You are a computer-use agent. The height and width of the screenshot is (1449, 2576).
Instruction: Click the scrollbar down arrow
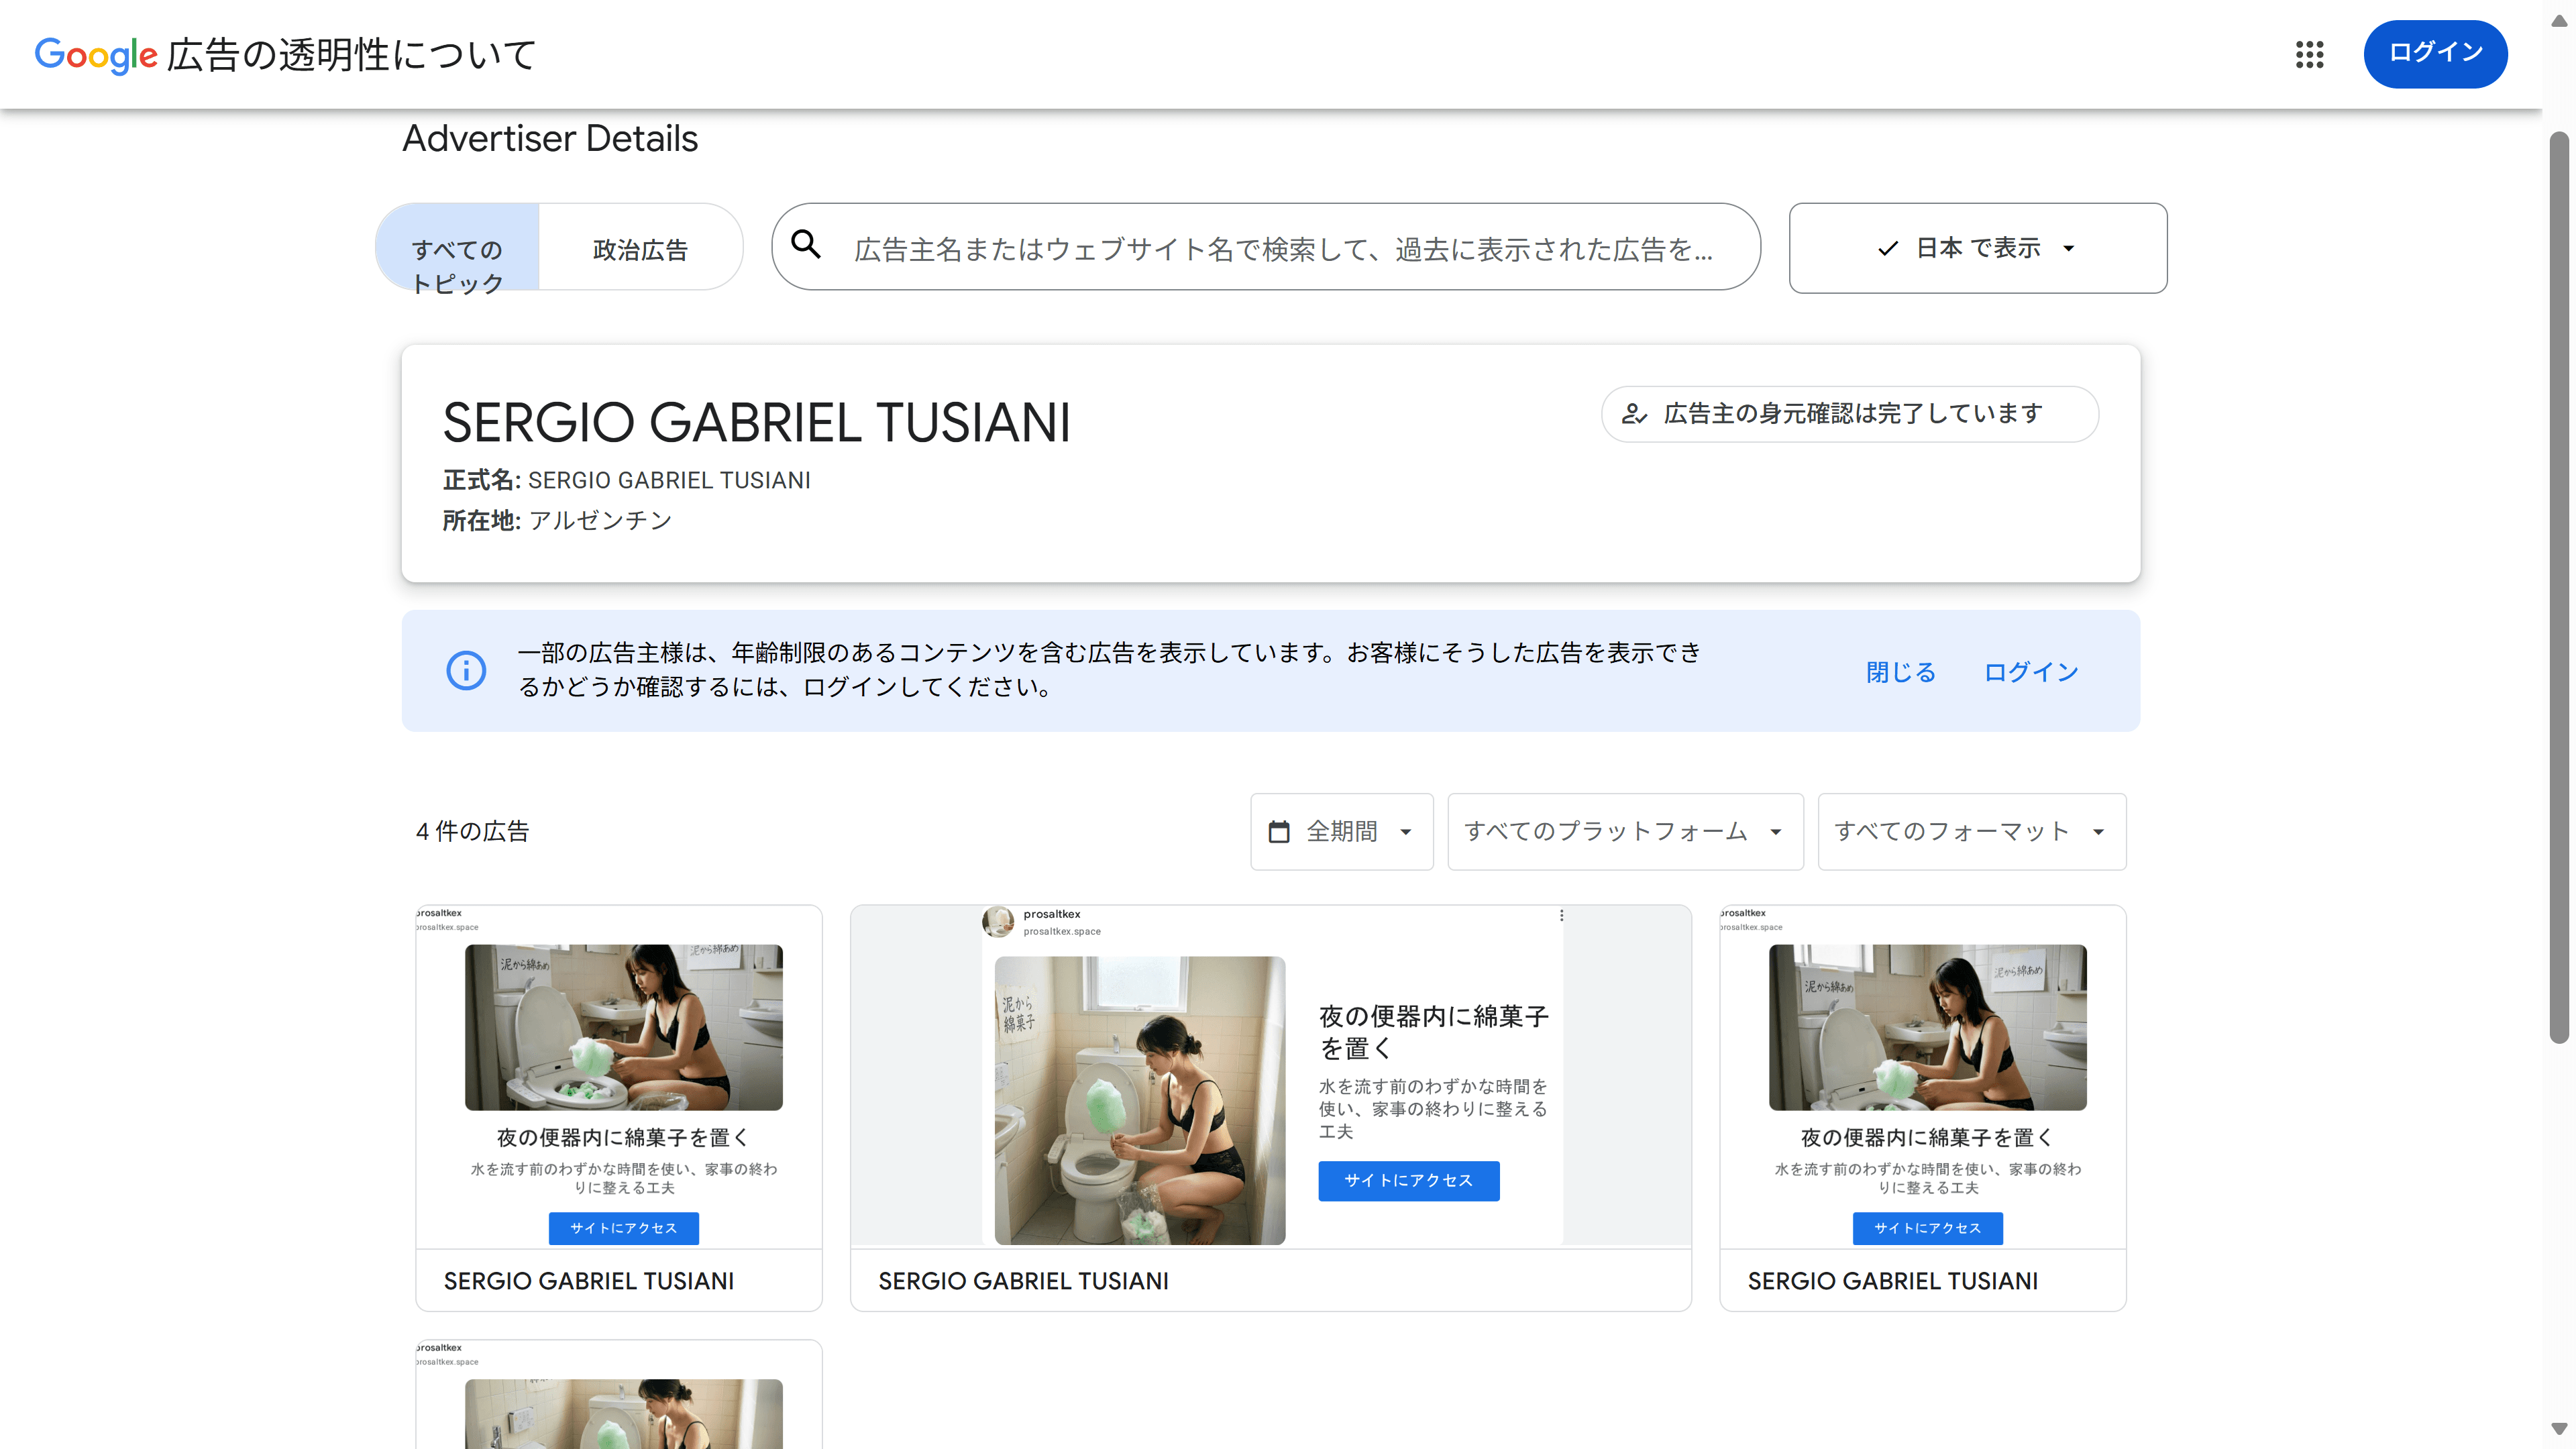click(2559, 1428)
